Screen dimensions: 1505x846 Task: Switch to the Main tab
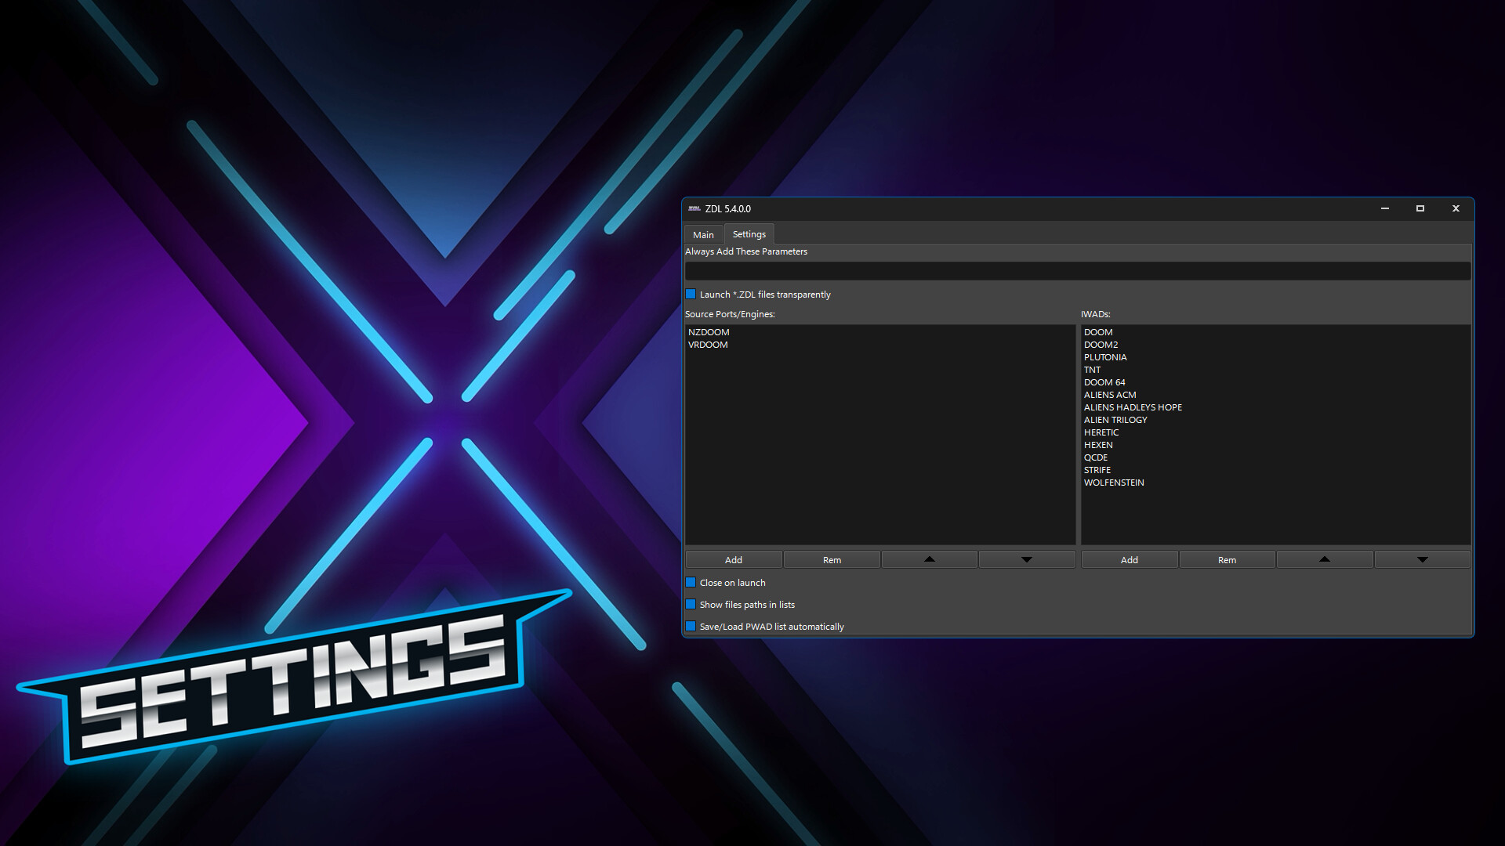click(x=703, y=234)
